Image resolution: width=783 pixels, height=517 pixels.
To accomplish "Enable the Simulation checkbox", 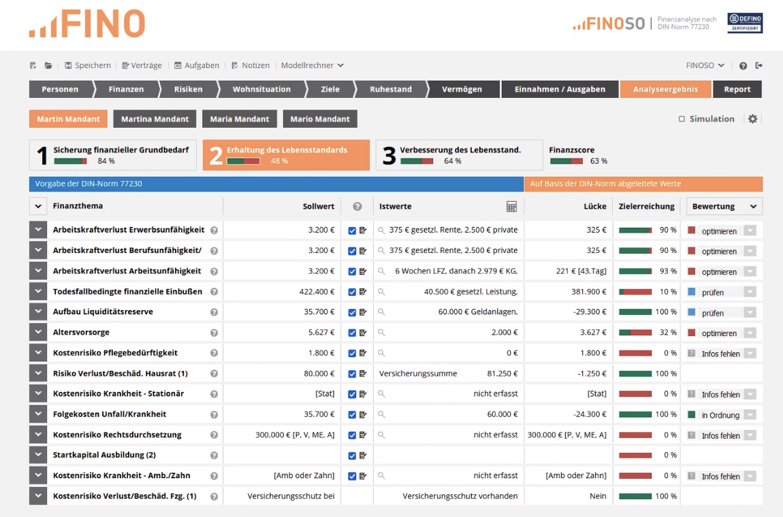I will (x=682, y=119).
